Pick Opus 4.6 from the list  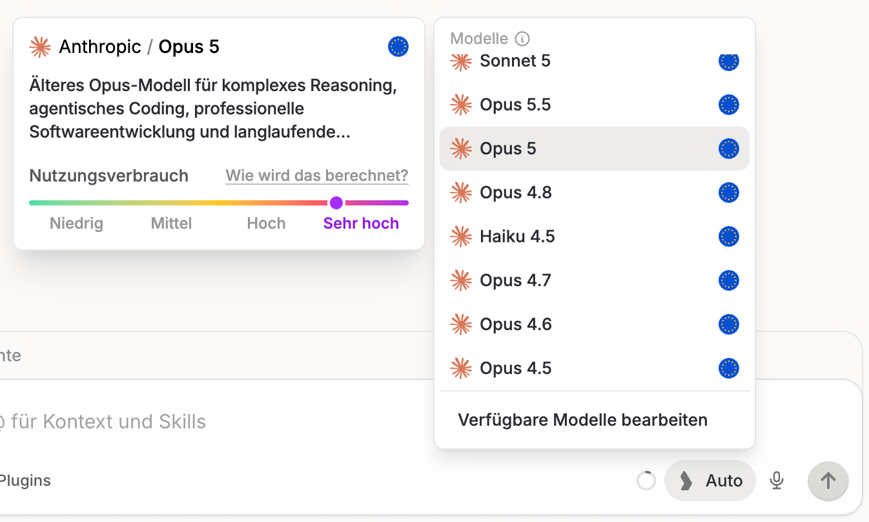click(x=595, y=324)
